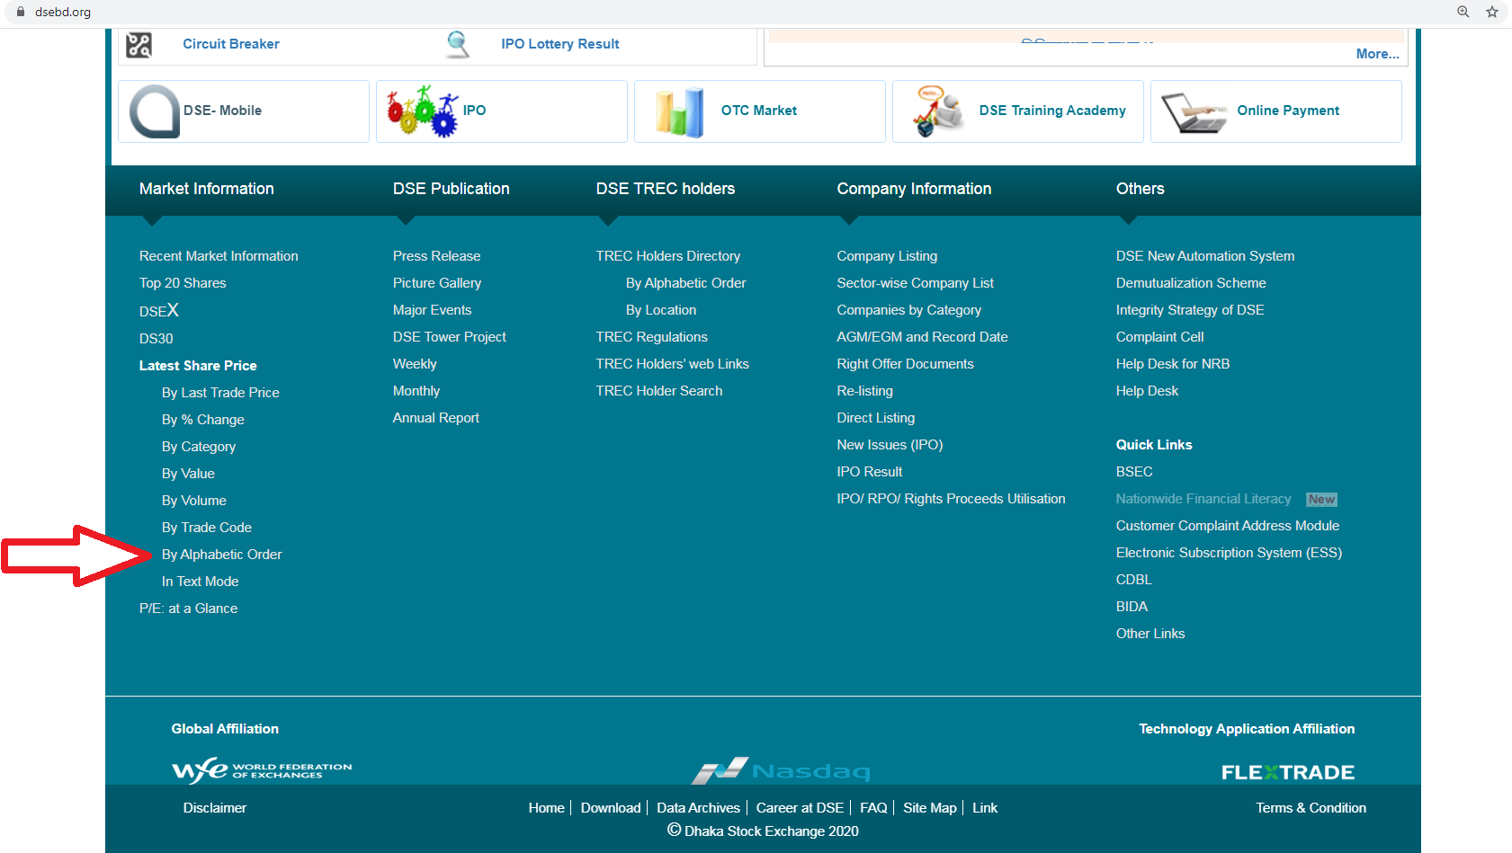This screenshot has height=853, width=1512.
Task: Open IPO Result
Action: [870, 472]
